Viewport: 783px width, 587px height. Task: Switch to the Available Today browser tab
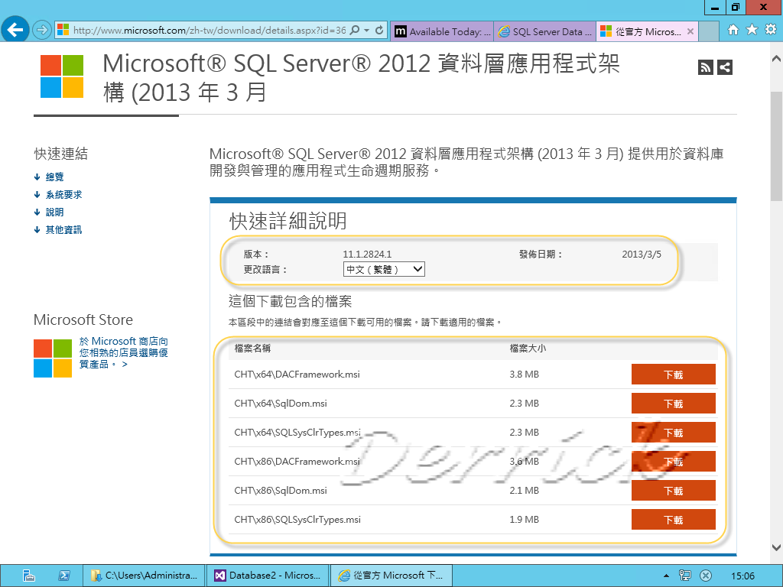tap(442, 31)
